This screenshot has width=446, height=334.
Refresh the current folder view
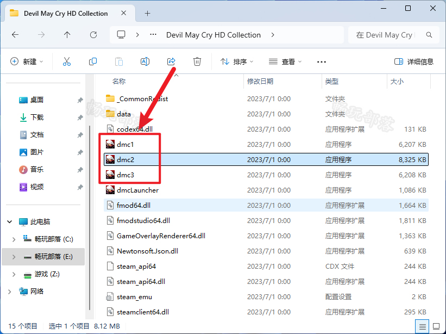coord(93,35)
